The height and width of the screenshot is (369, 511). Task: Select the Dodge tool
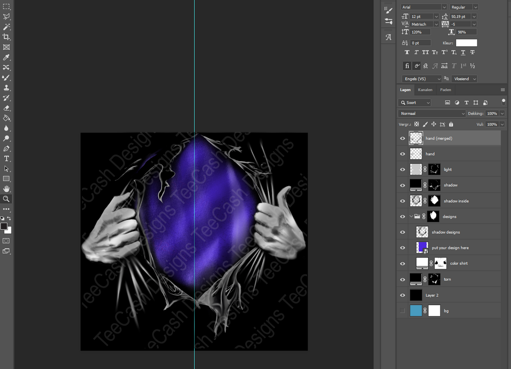point(6,138)
